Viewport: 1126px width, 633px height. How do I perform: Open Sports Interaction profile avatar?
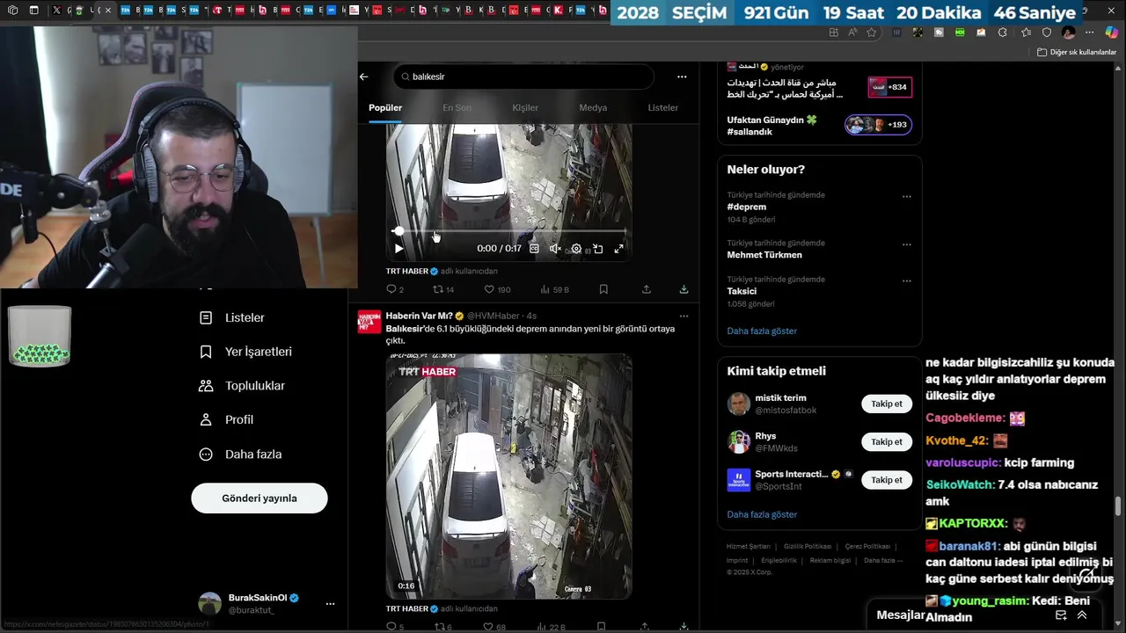click(x=739, y=480)
